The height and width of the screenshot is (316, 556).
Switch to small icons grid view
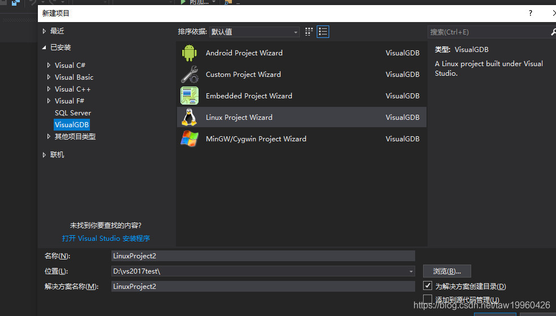(x=309, y=32)
